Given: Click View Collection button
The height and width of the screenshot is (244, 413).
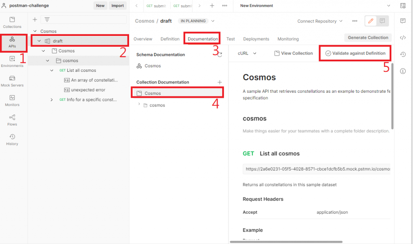Looking at the screenshot, I should click(294, 53).
